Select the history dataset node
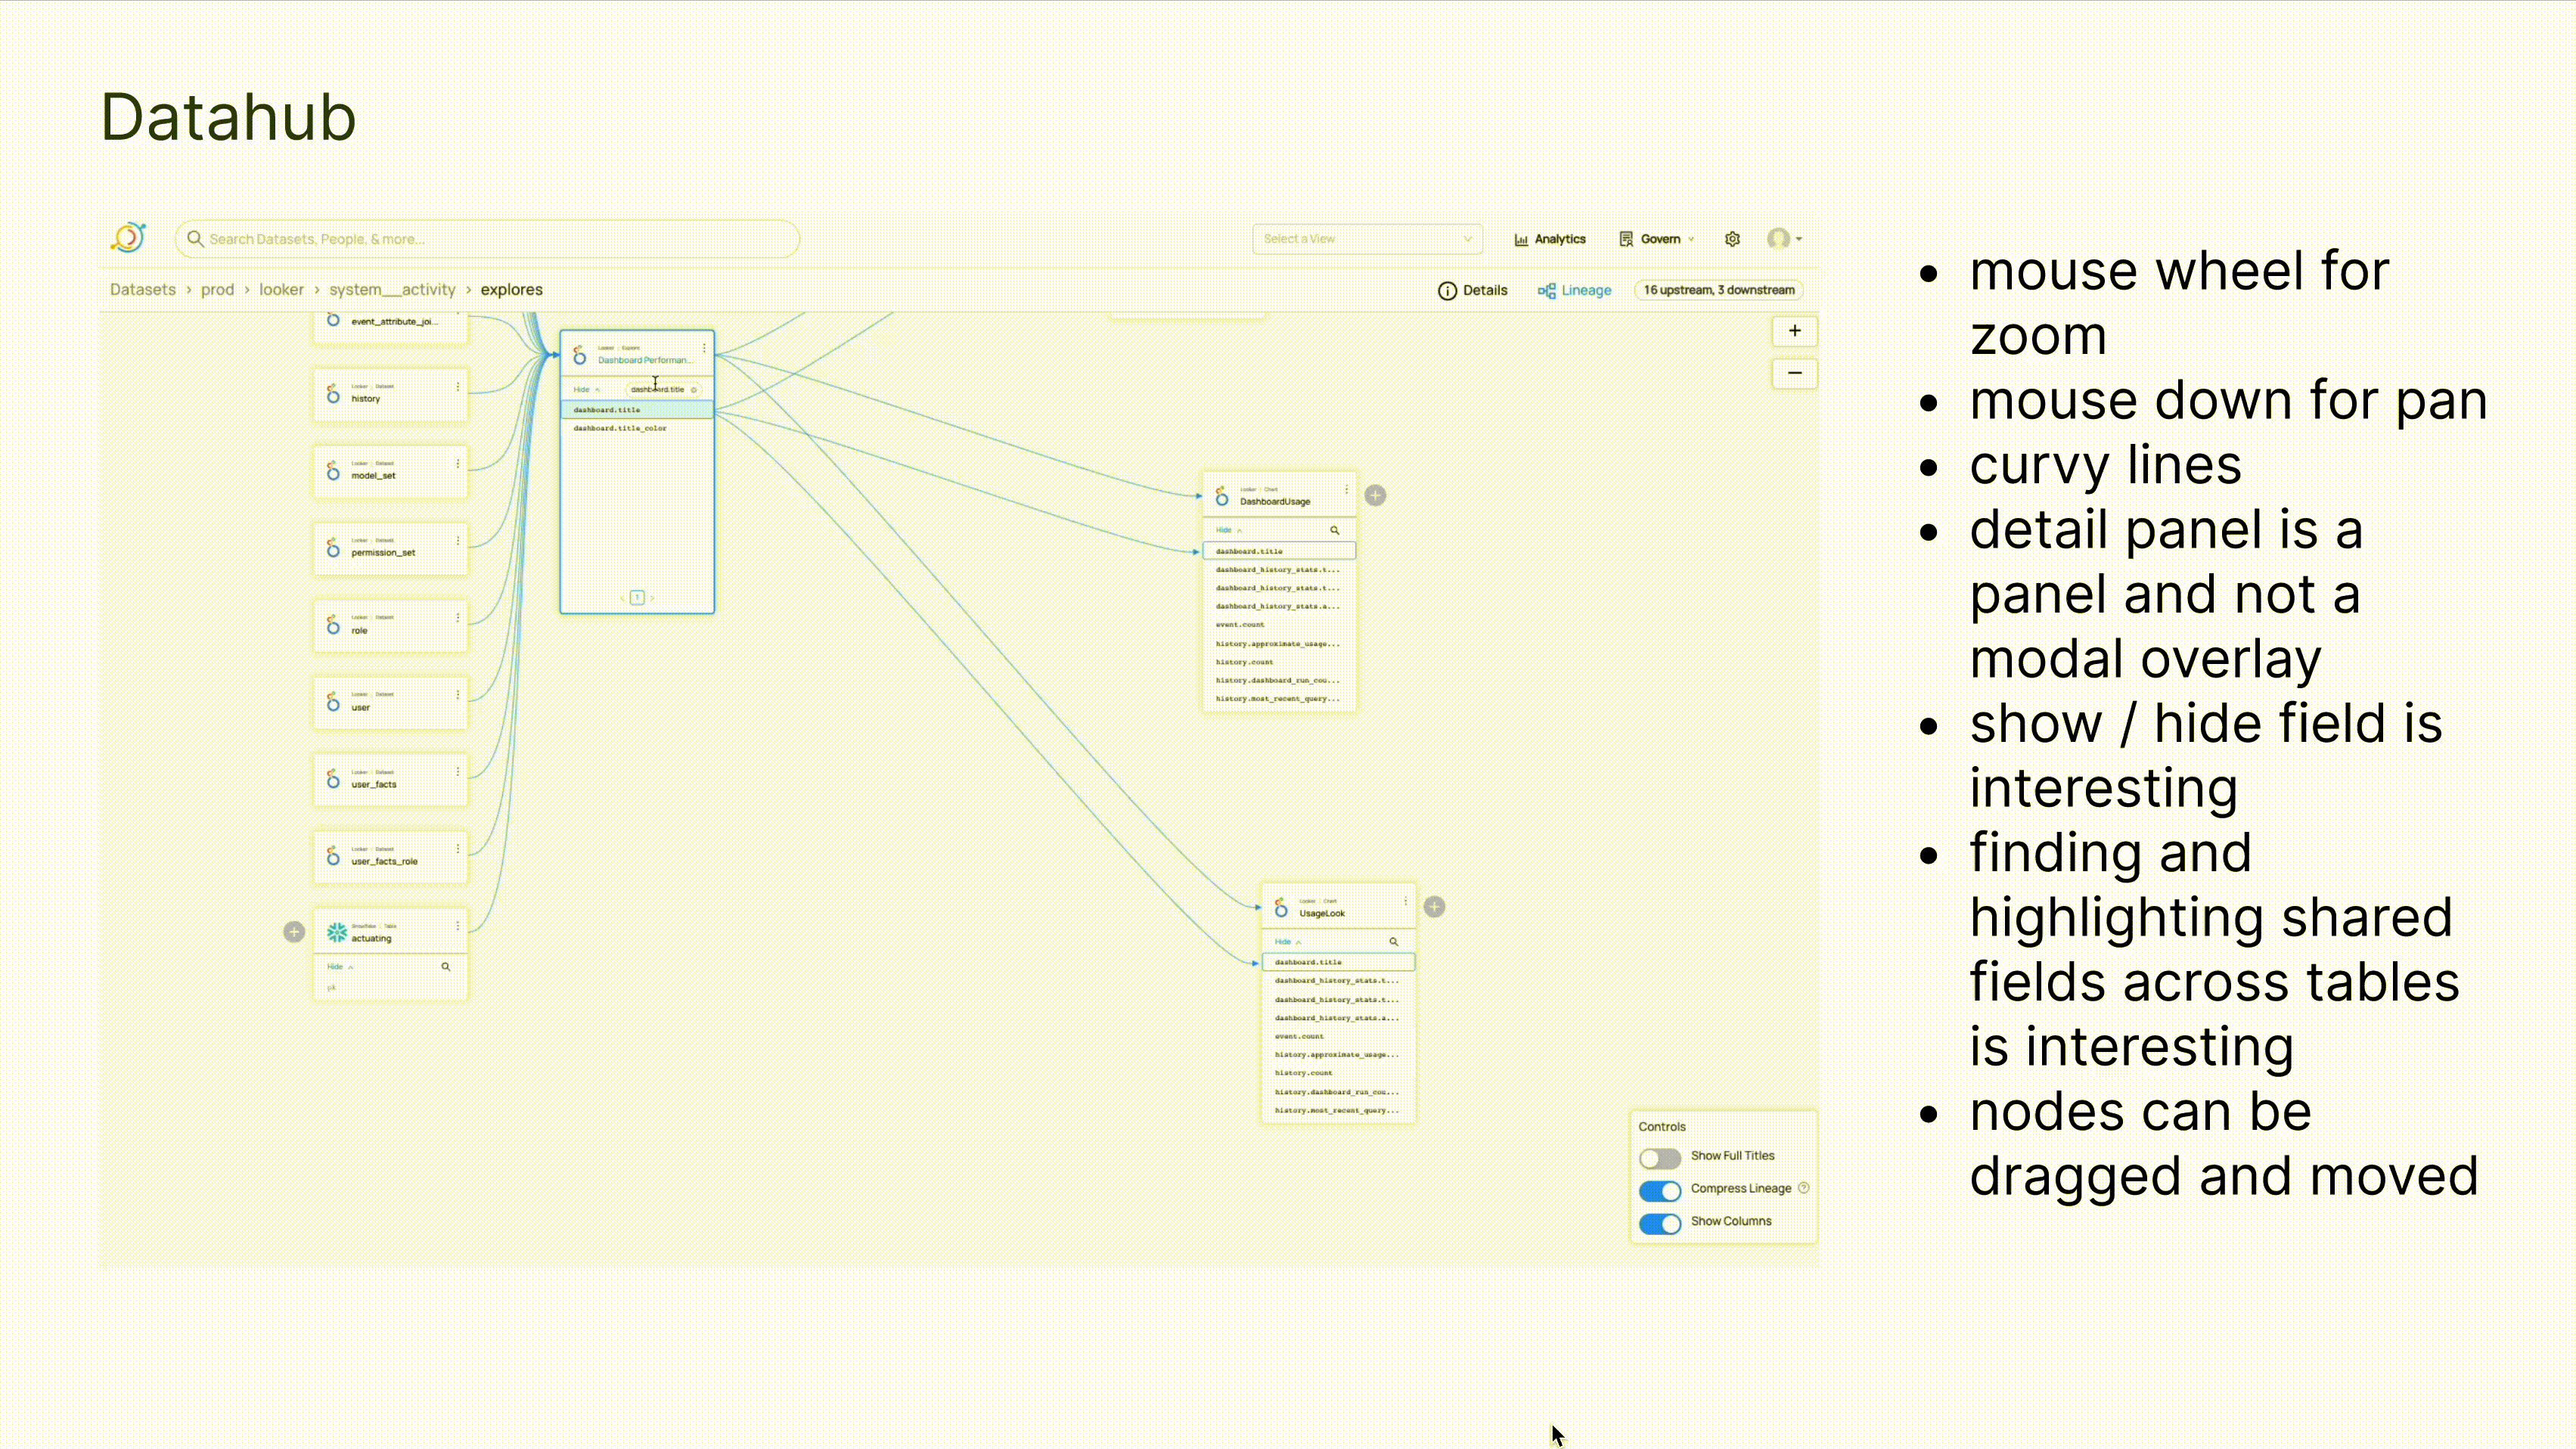The image size is (2576, 1449). (x=390, y=394)
